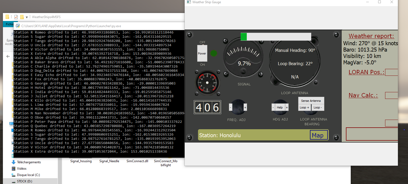Click the Station M Mike console line

point(90,109)
